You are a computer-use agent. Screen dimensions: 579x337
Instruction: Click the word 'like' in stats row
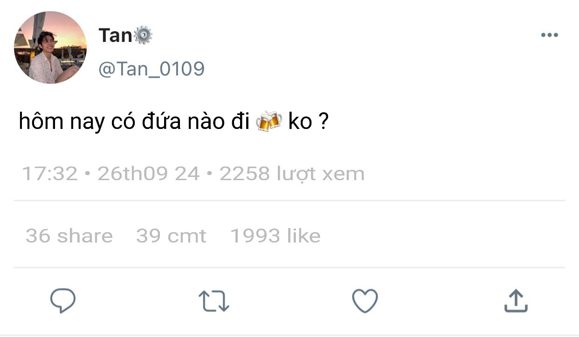304,236
